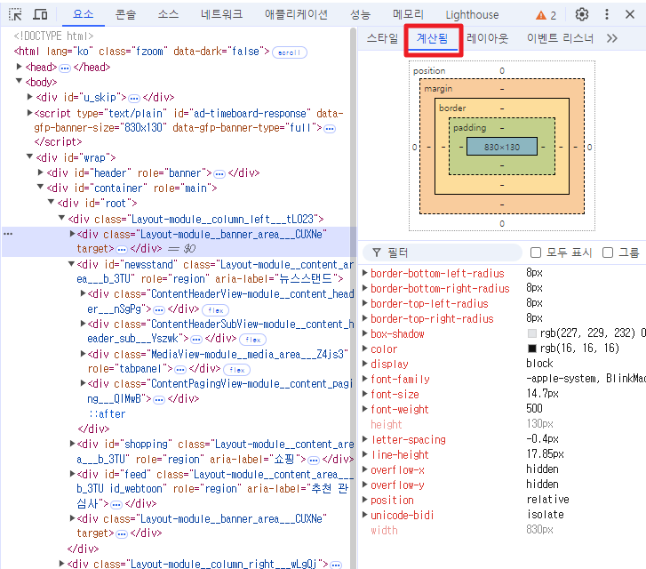Expand the box-shadow computed property
Screen dimensions: 646x569
[x=365, y=333]
